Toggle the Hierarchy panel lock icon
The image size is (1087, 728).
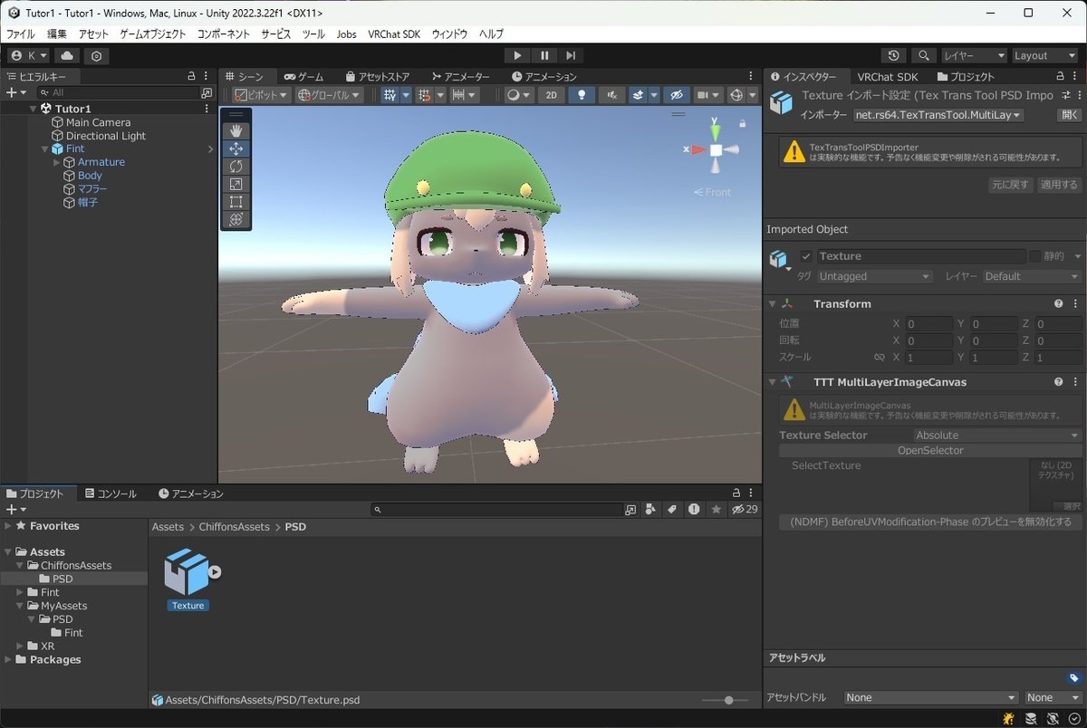tap(192, 77)
